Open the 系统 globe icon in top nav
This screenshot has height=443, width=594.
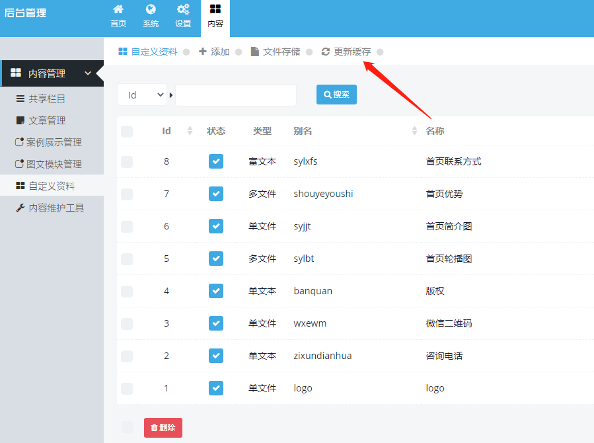click(x=151, y=9)
